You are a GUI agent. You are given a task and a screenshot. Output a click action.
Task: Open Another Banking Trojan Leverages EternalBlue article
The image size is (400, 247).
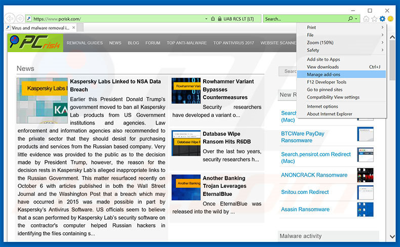coord(224,186)
